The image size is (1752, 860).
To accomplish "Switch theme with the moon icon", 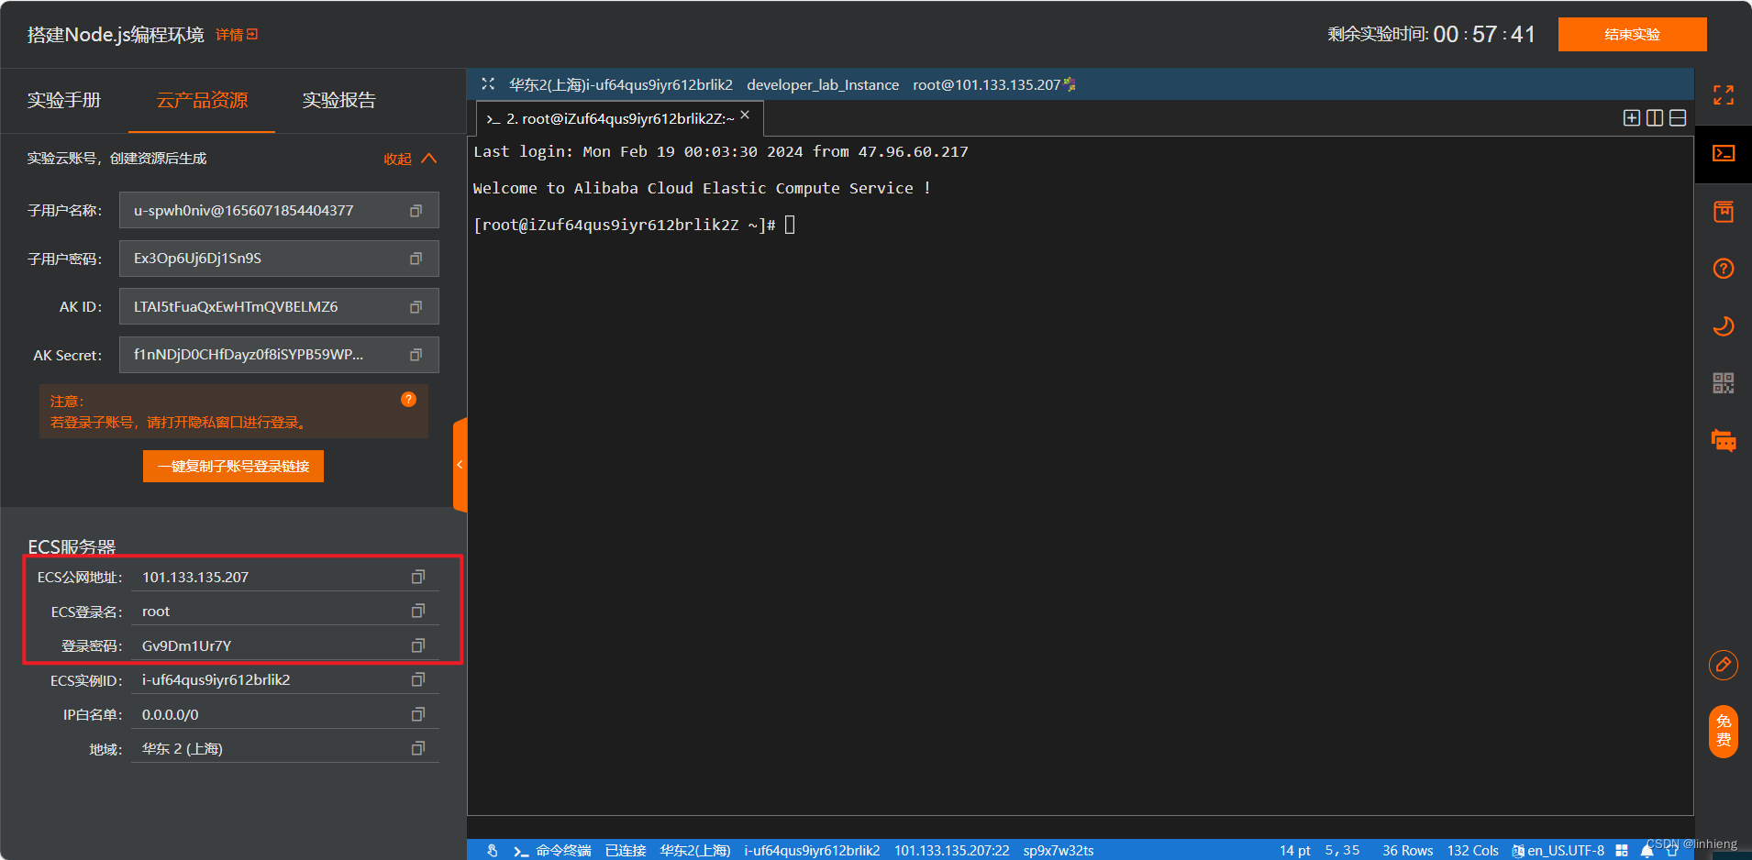I will pyautogui.click(x=1724, y=326).
